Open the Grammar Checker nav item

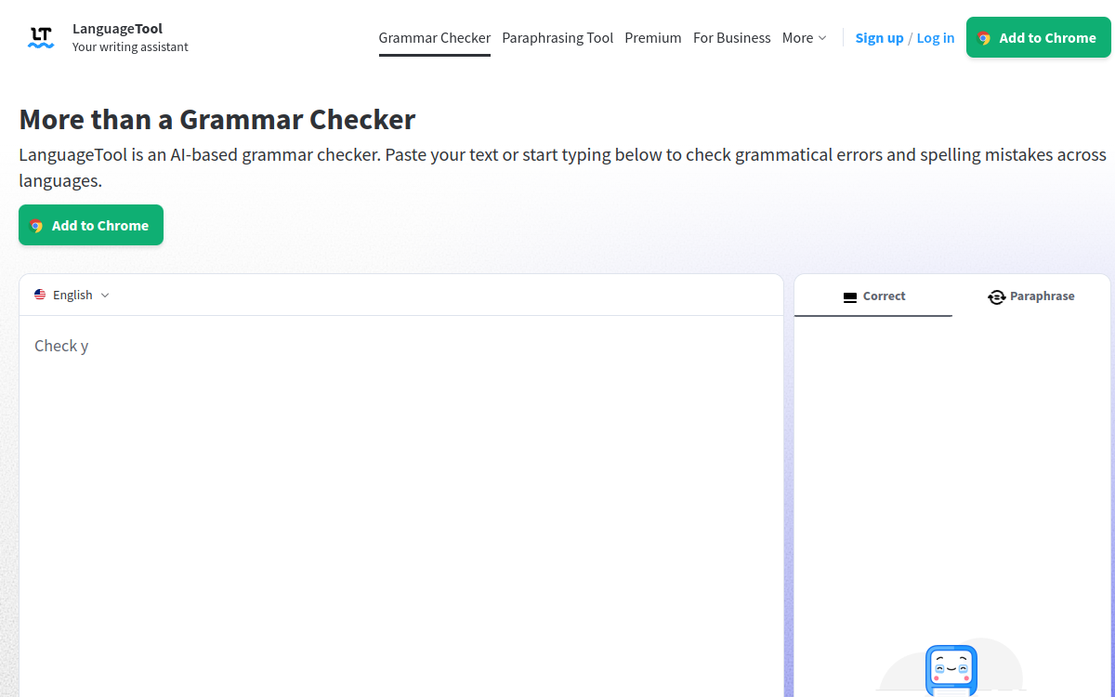435,38
